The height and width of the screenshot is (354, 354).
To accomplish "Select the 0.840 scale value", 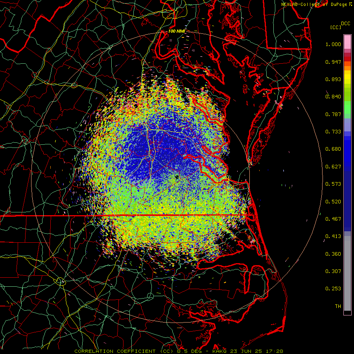I will (x=333, y=97).
